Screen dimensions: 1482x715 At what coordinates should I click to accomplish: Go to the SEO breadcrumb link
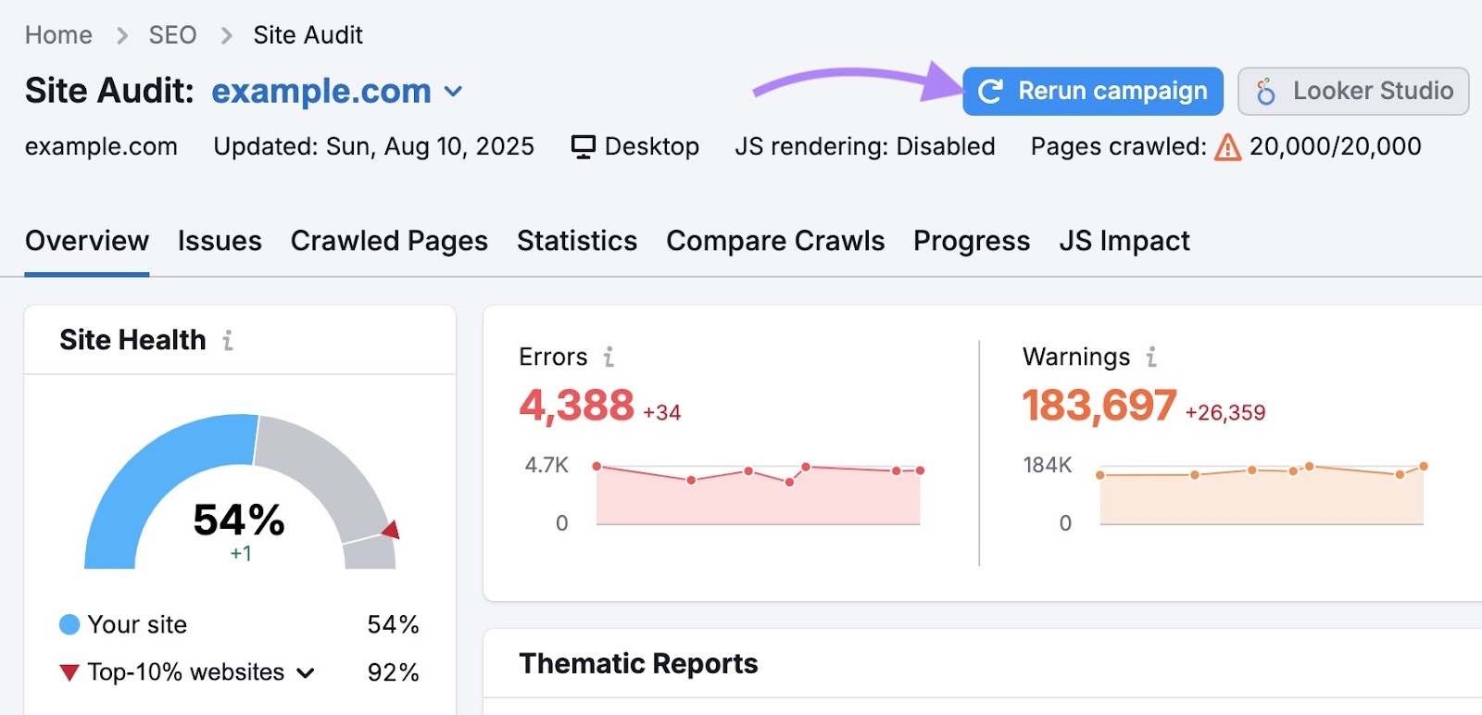click(172, 35)
